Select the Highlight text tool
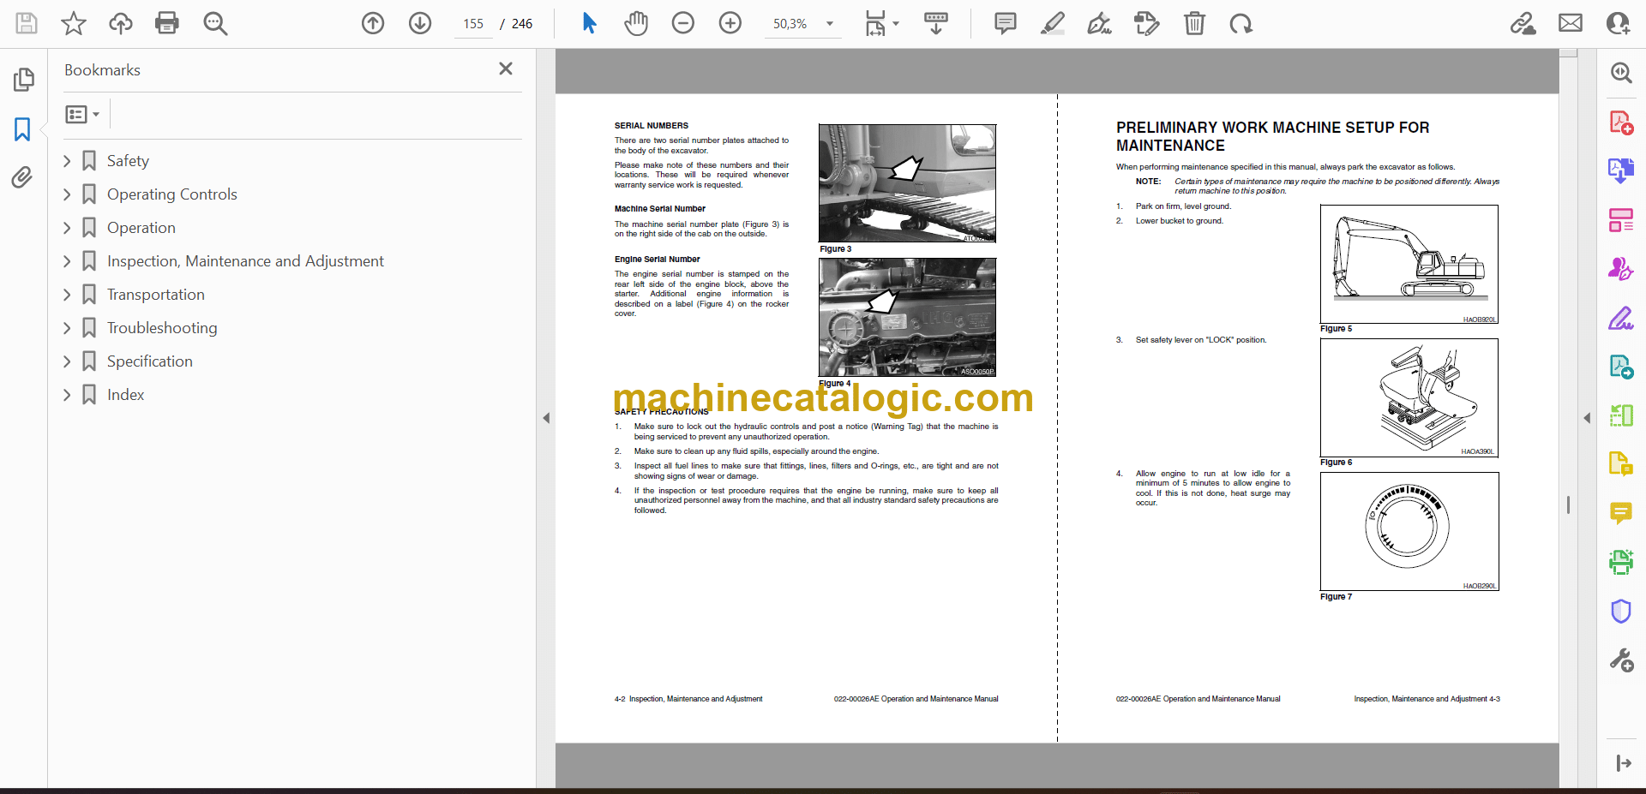 (1052, 23)
